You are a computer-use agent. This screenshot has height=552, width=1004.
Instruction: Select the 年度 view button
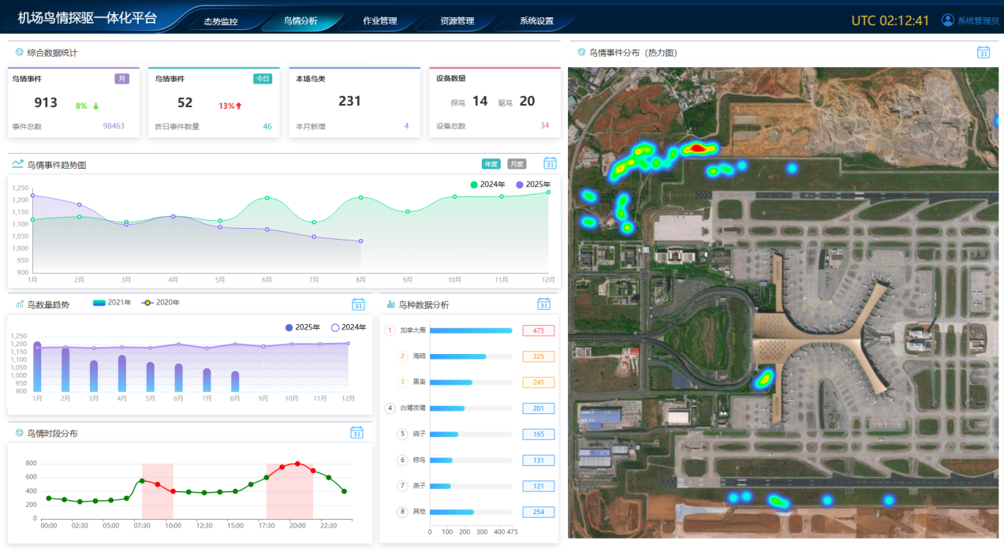pyautogui.click(x=491, y=164)
